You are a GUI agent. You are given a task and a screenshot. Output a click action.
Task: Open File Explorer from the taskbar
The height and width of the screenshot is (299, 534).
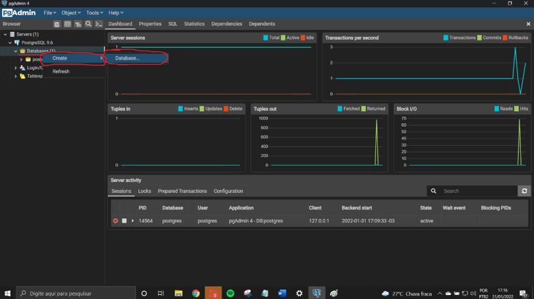pyautogui.click(x=178, y=294)
